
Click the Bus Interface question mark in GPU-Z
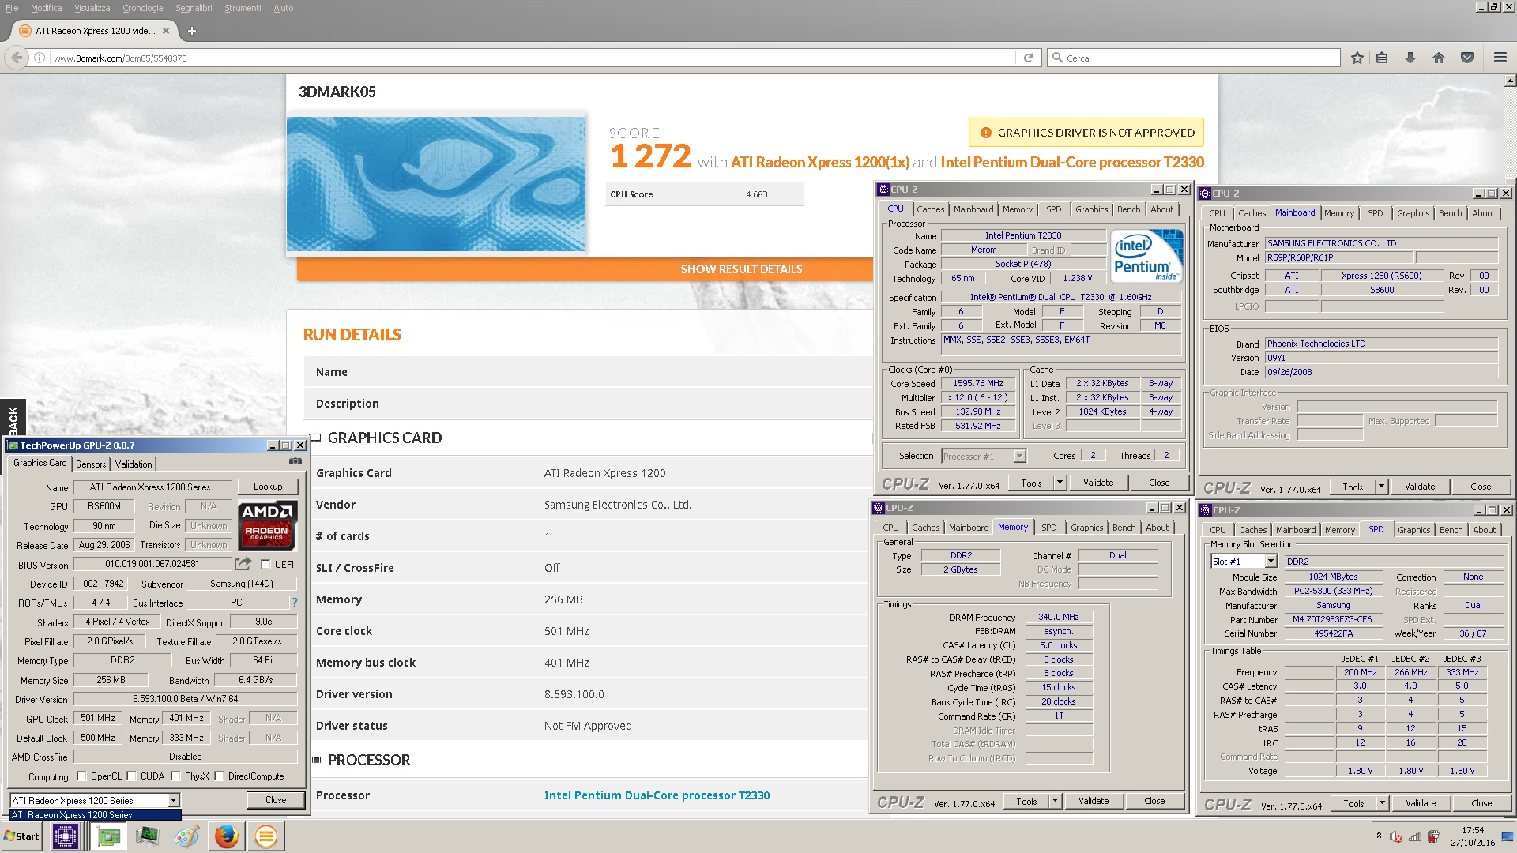tap(295, 603)
